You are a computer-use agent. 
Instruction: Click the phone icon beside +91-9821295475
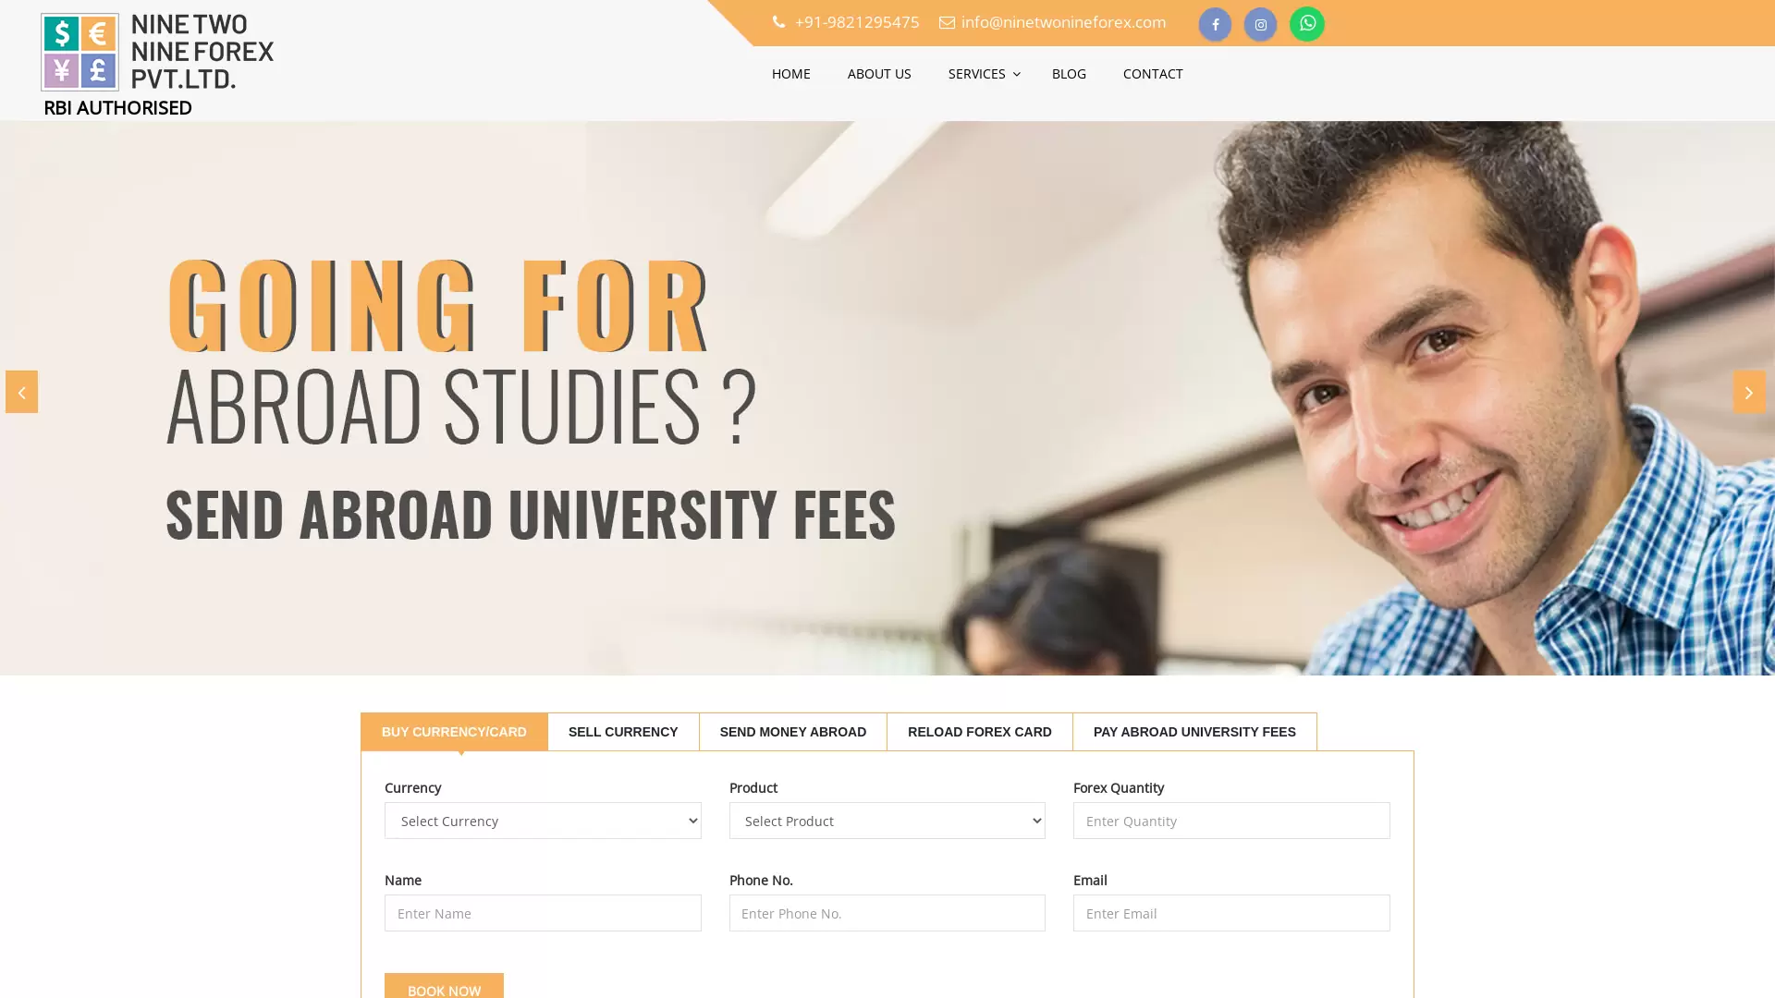778,22
